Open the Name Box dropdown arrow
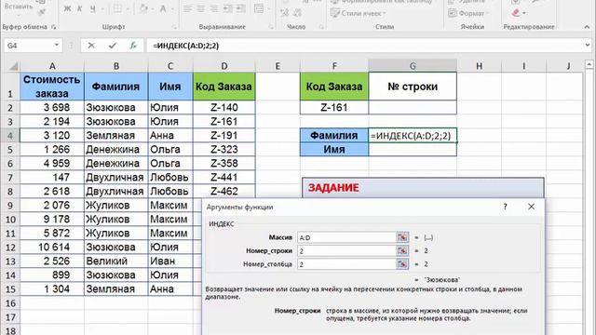596x335 pixels. pyautogui.click(x=57, y=46)
